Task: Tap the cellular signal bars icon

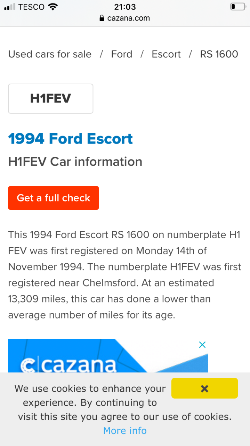Action: [x=10, y=7]
